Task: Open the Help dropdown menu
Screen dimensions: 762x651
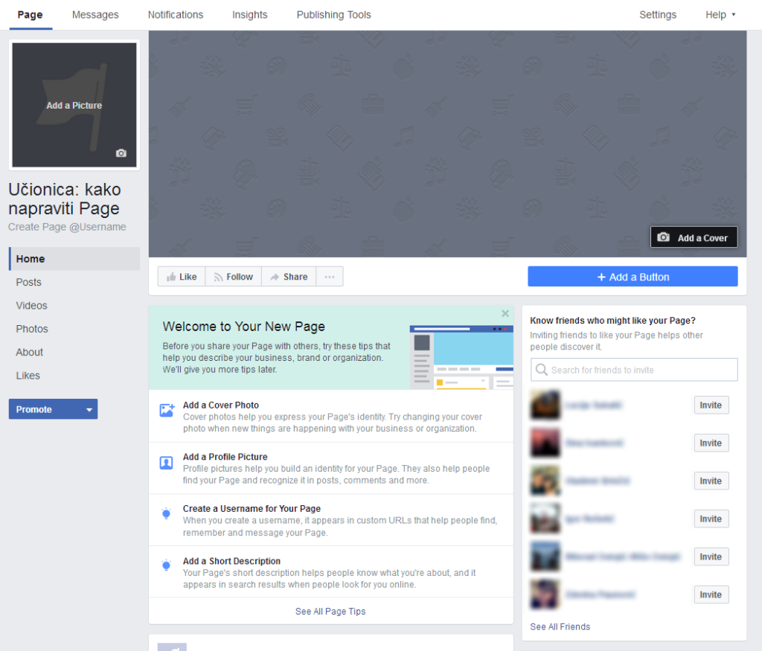Action: tap(720, 15)
